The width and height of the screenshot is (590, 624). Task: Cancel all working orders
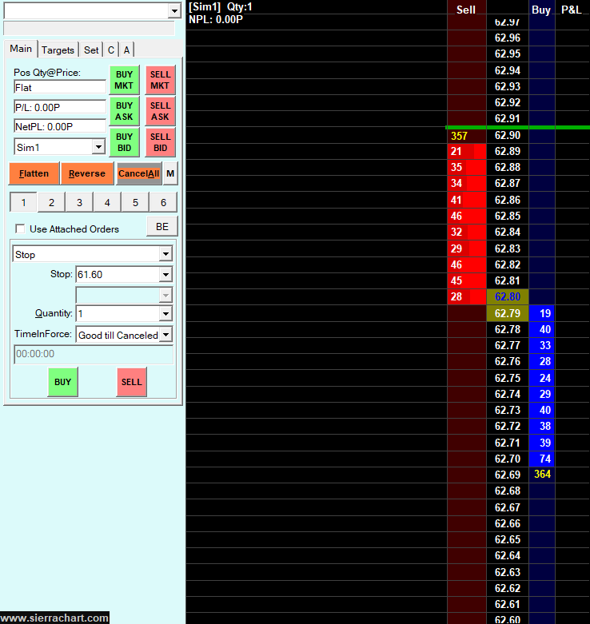[x=138, y=173]
